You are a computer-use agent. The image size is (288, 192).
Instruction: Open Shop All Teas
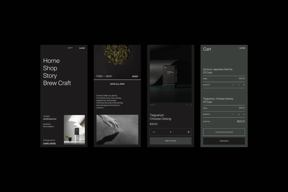click(x=117, y=84)
